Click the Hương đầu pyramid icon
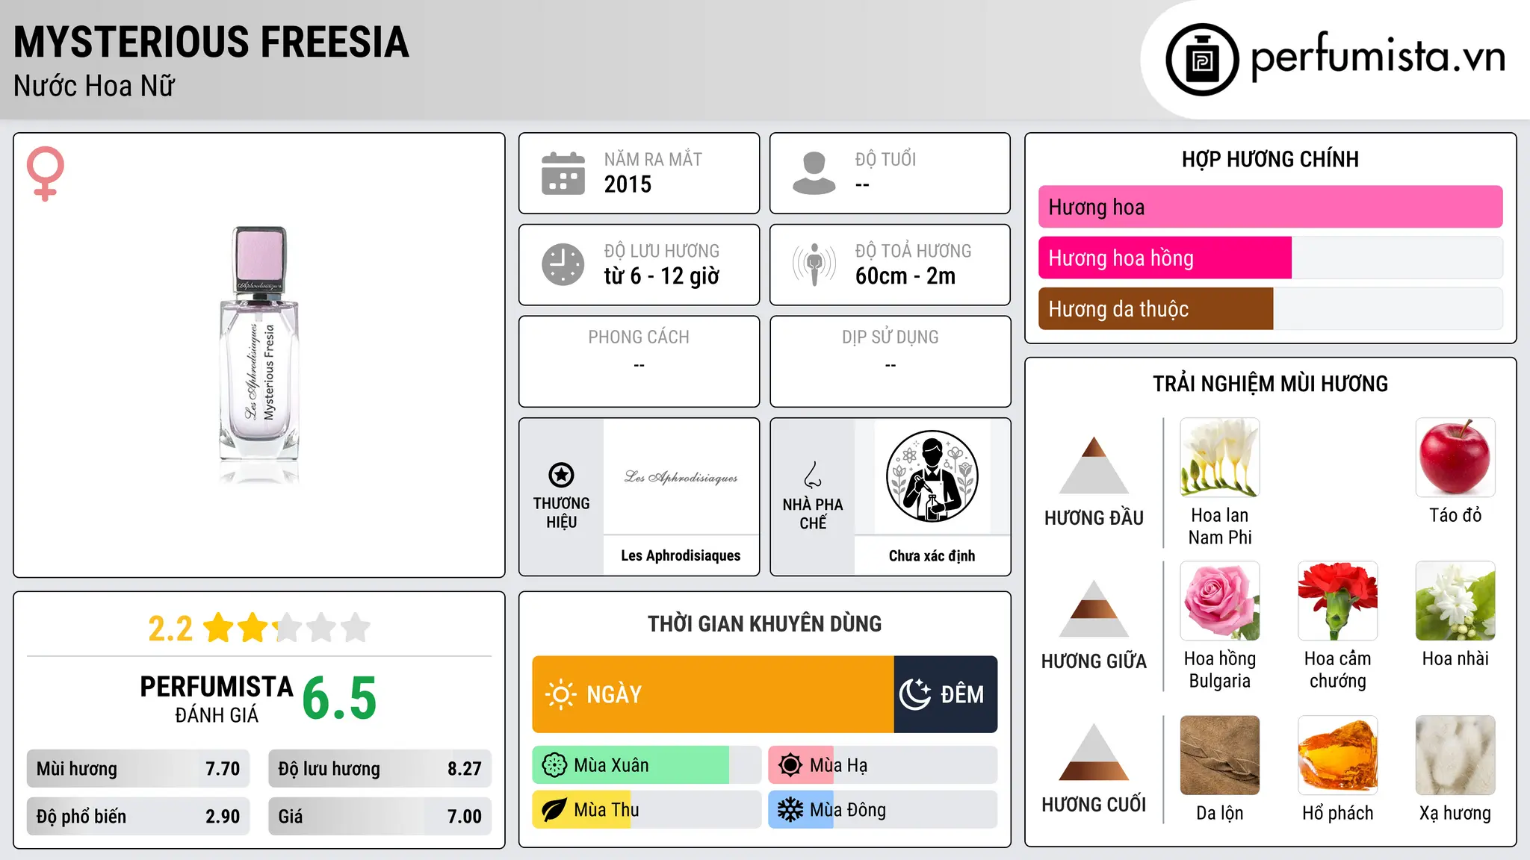 [1094, 465]
